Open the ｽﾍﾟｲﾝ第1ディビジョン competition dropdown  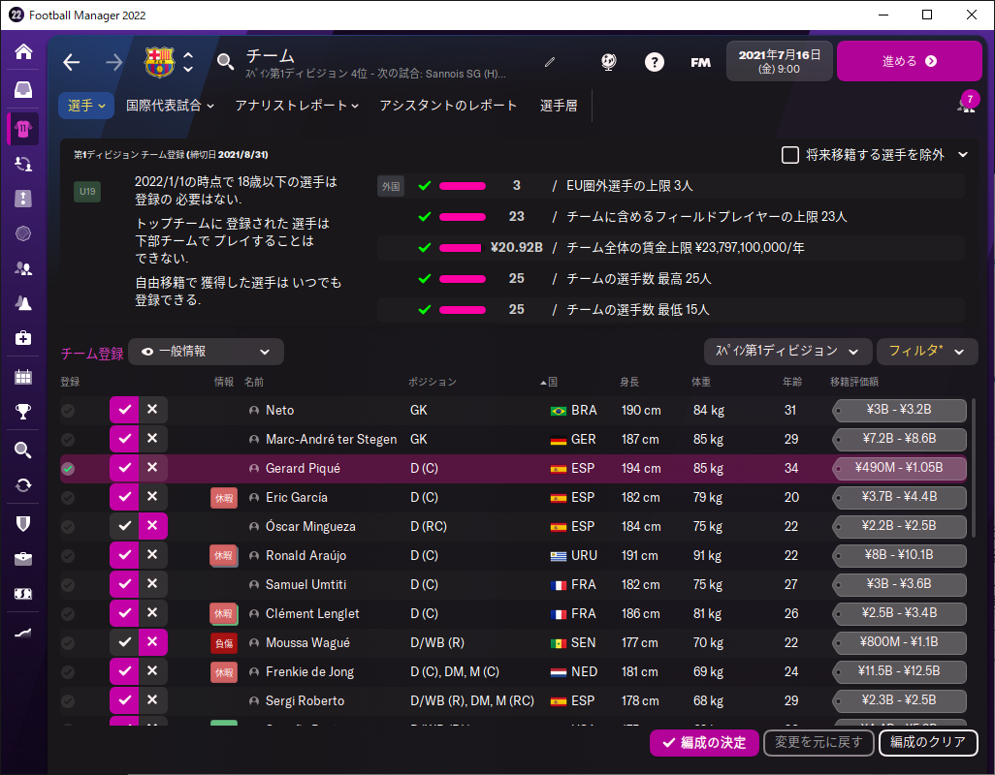click(787, 351)
